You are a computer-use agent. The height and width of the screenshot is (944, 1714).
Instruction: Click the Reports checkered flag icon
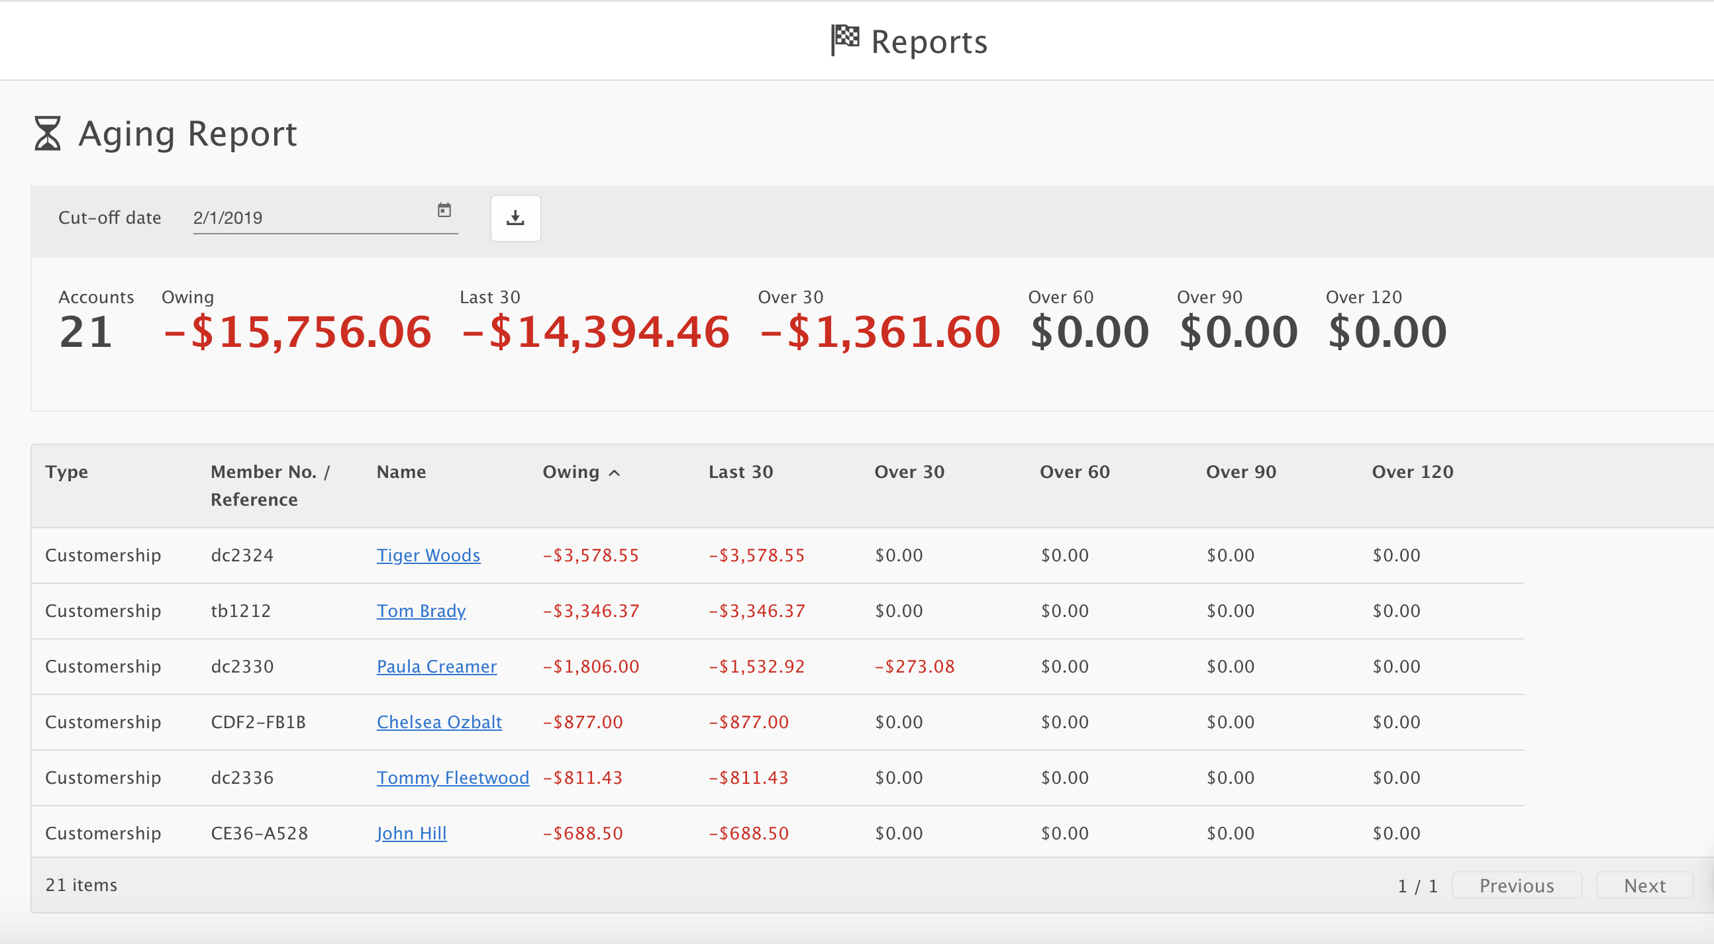(x=845, y=40)
